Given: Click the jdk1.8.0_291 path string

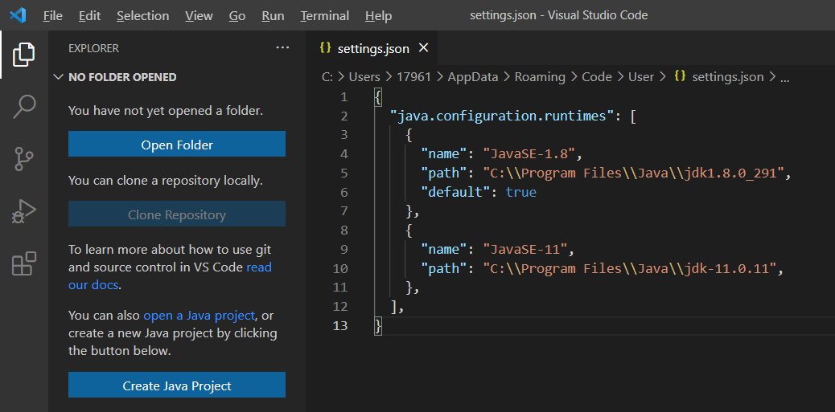Looking at the screenshot, I should 634,173.
